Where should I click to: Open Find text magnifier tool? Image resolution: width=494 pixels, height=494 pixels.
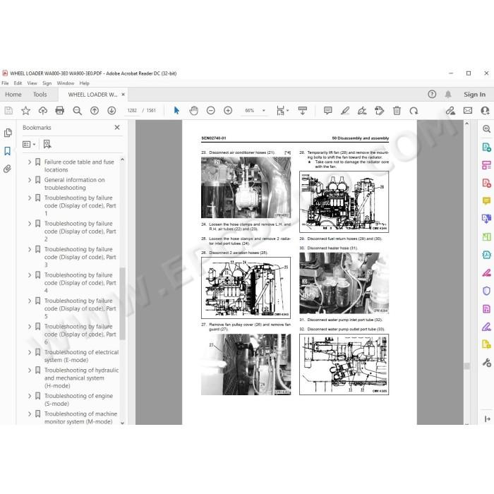pos(77,111)
